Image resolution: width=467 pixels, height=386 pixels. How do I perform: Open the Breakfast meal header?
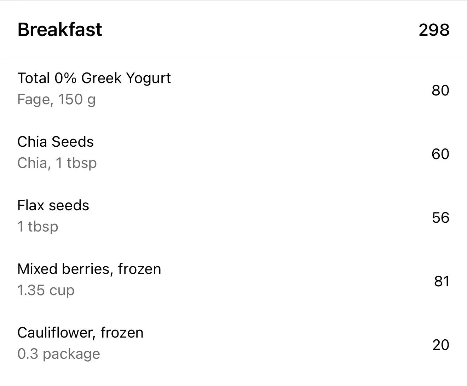60,29
